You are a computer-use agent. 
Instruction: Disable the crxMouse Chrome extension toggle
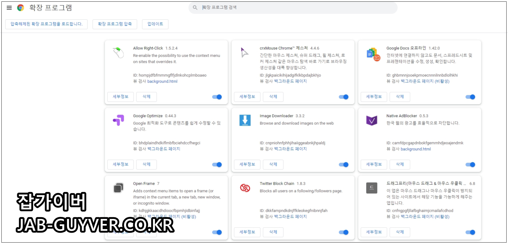coord(344,97)
